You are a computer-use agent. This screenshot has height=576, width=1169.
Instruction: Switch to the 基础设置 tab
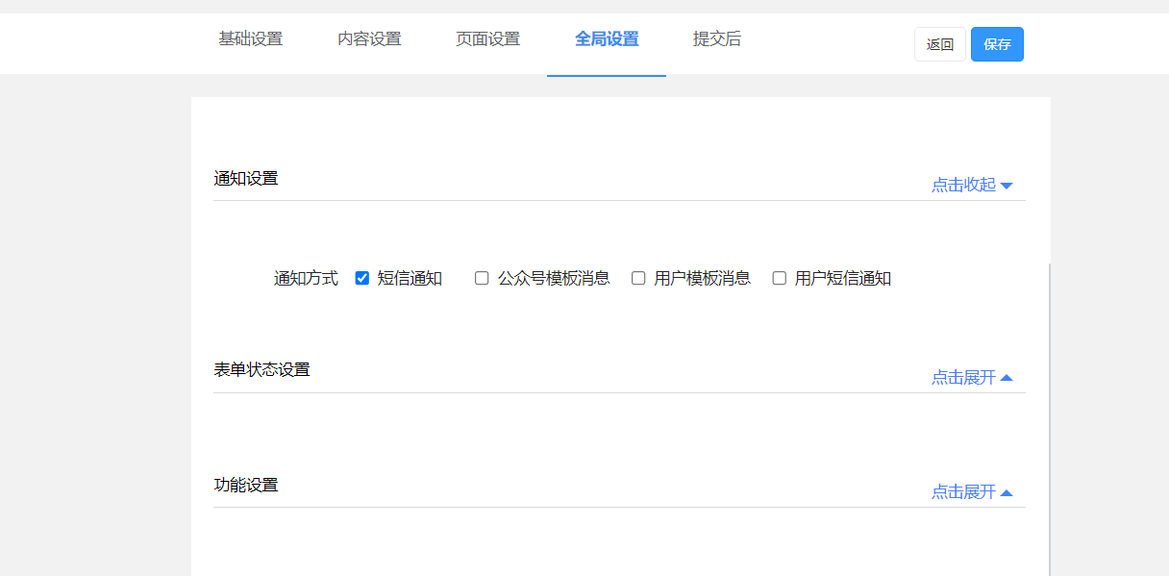(250, 39)
